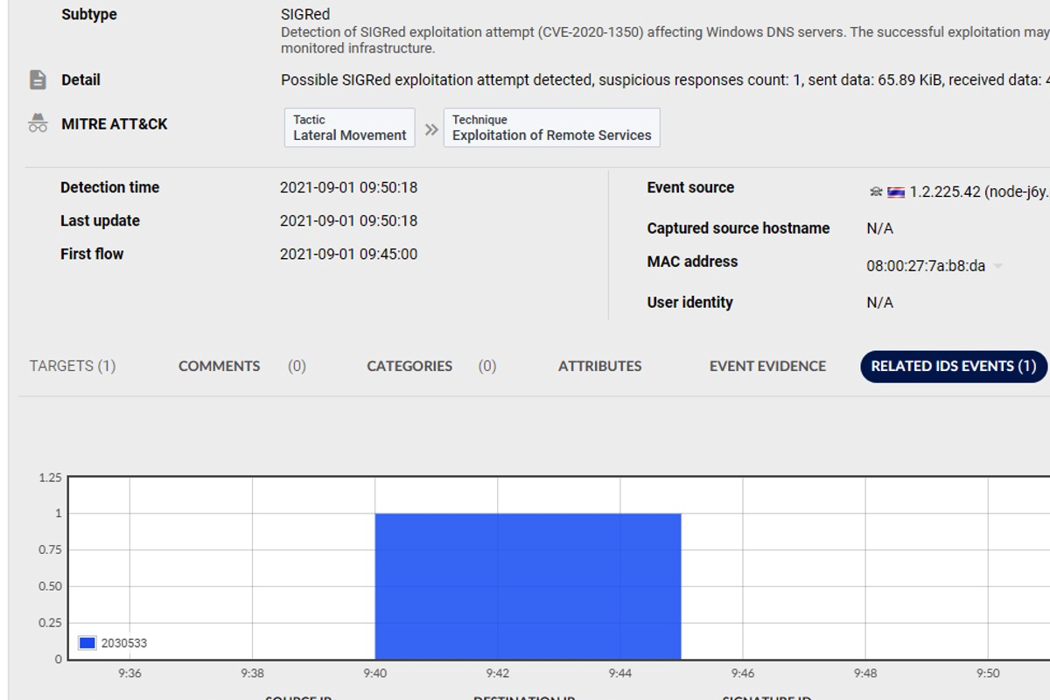This screenshot has height=700, width=1050.
Task: Click the Detail document icon
Action: (x=38, y=80)
